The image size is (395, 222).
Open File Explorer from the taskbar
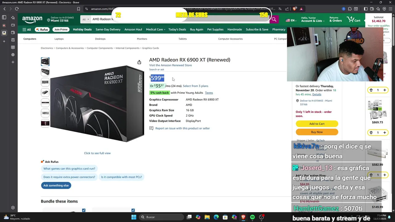pyautogui.click(x=207, y=217)
